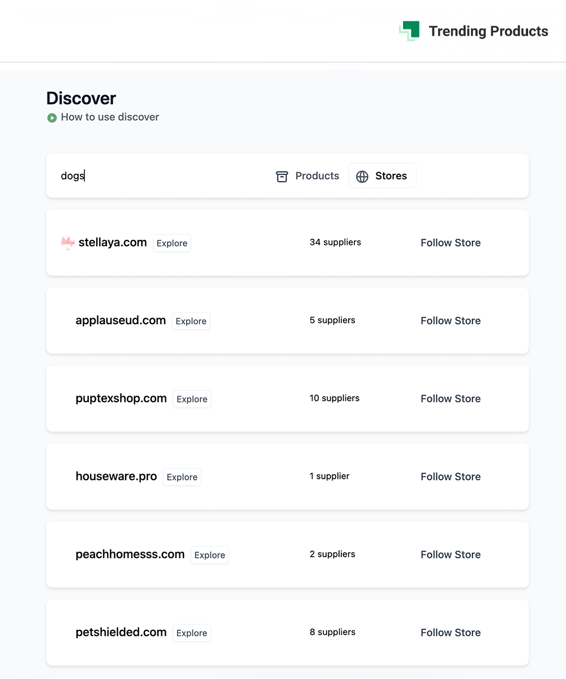Explore the stellaya.com store
This screenshot has height=679, width=566.
tap(172, 243)
